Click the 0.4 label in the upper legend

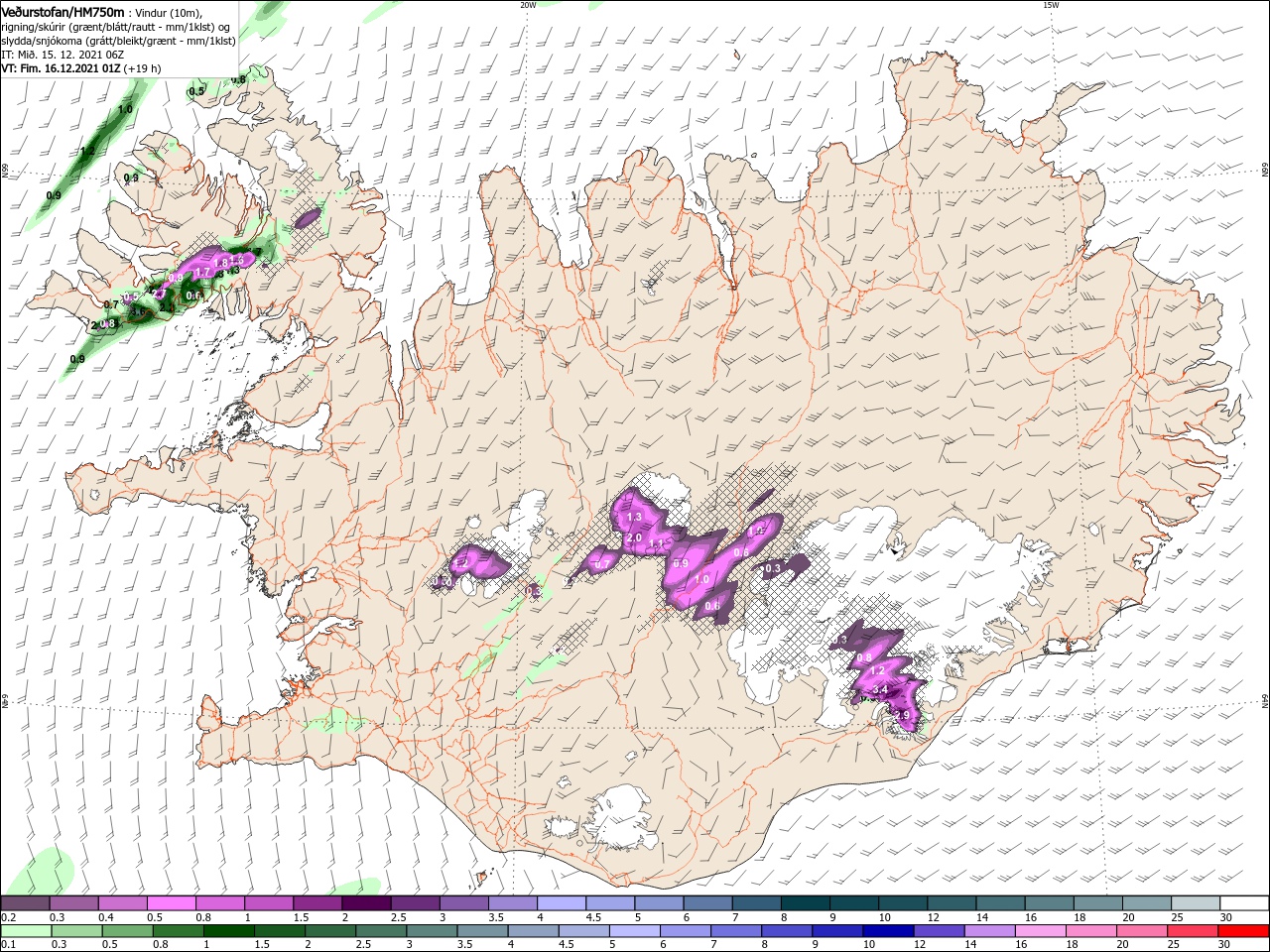[x=106, y=917]
